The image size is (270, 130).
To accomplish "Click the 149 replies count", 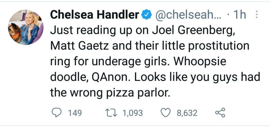I will coord(75,113).
